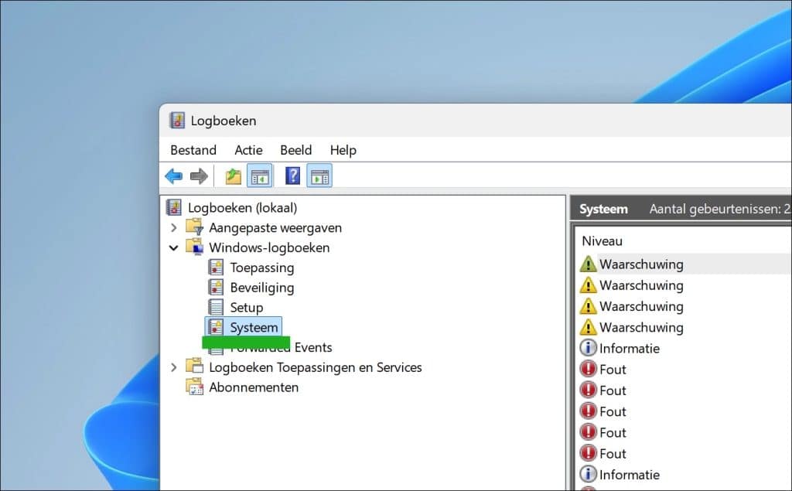The height and width of the screenshot is (491, 792).
Task: Toggle the Show/Hide action pane button
Action: 319,176
